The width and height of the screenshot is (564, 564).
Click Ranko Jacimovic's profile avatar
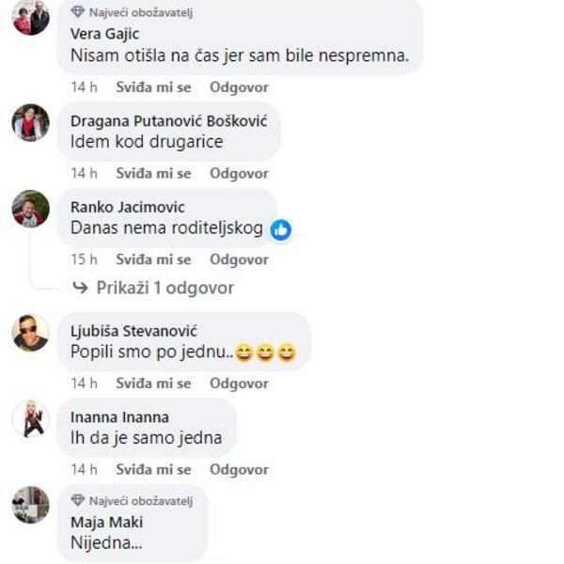pos(31,209)
